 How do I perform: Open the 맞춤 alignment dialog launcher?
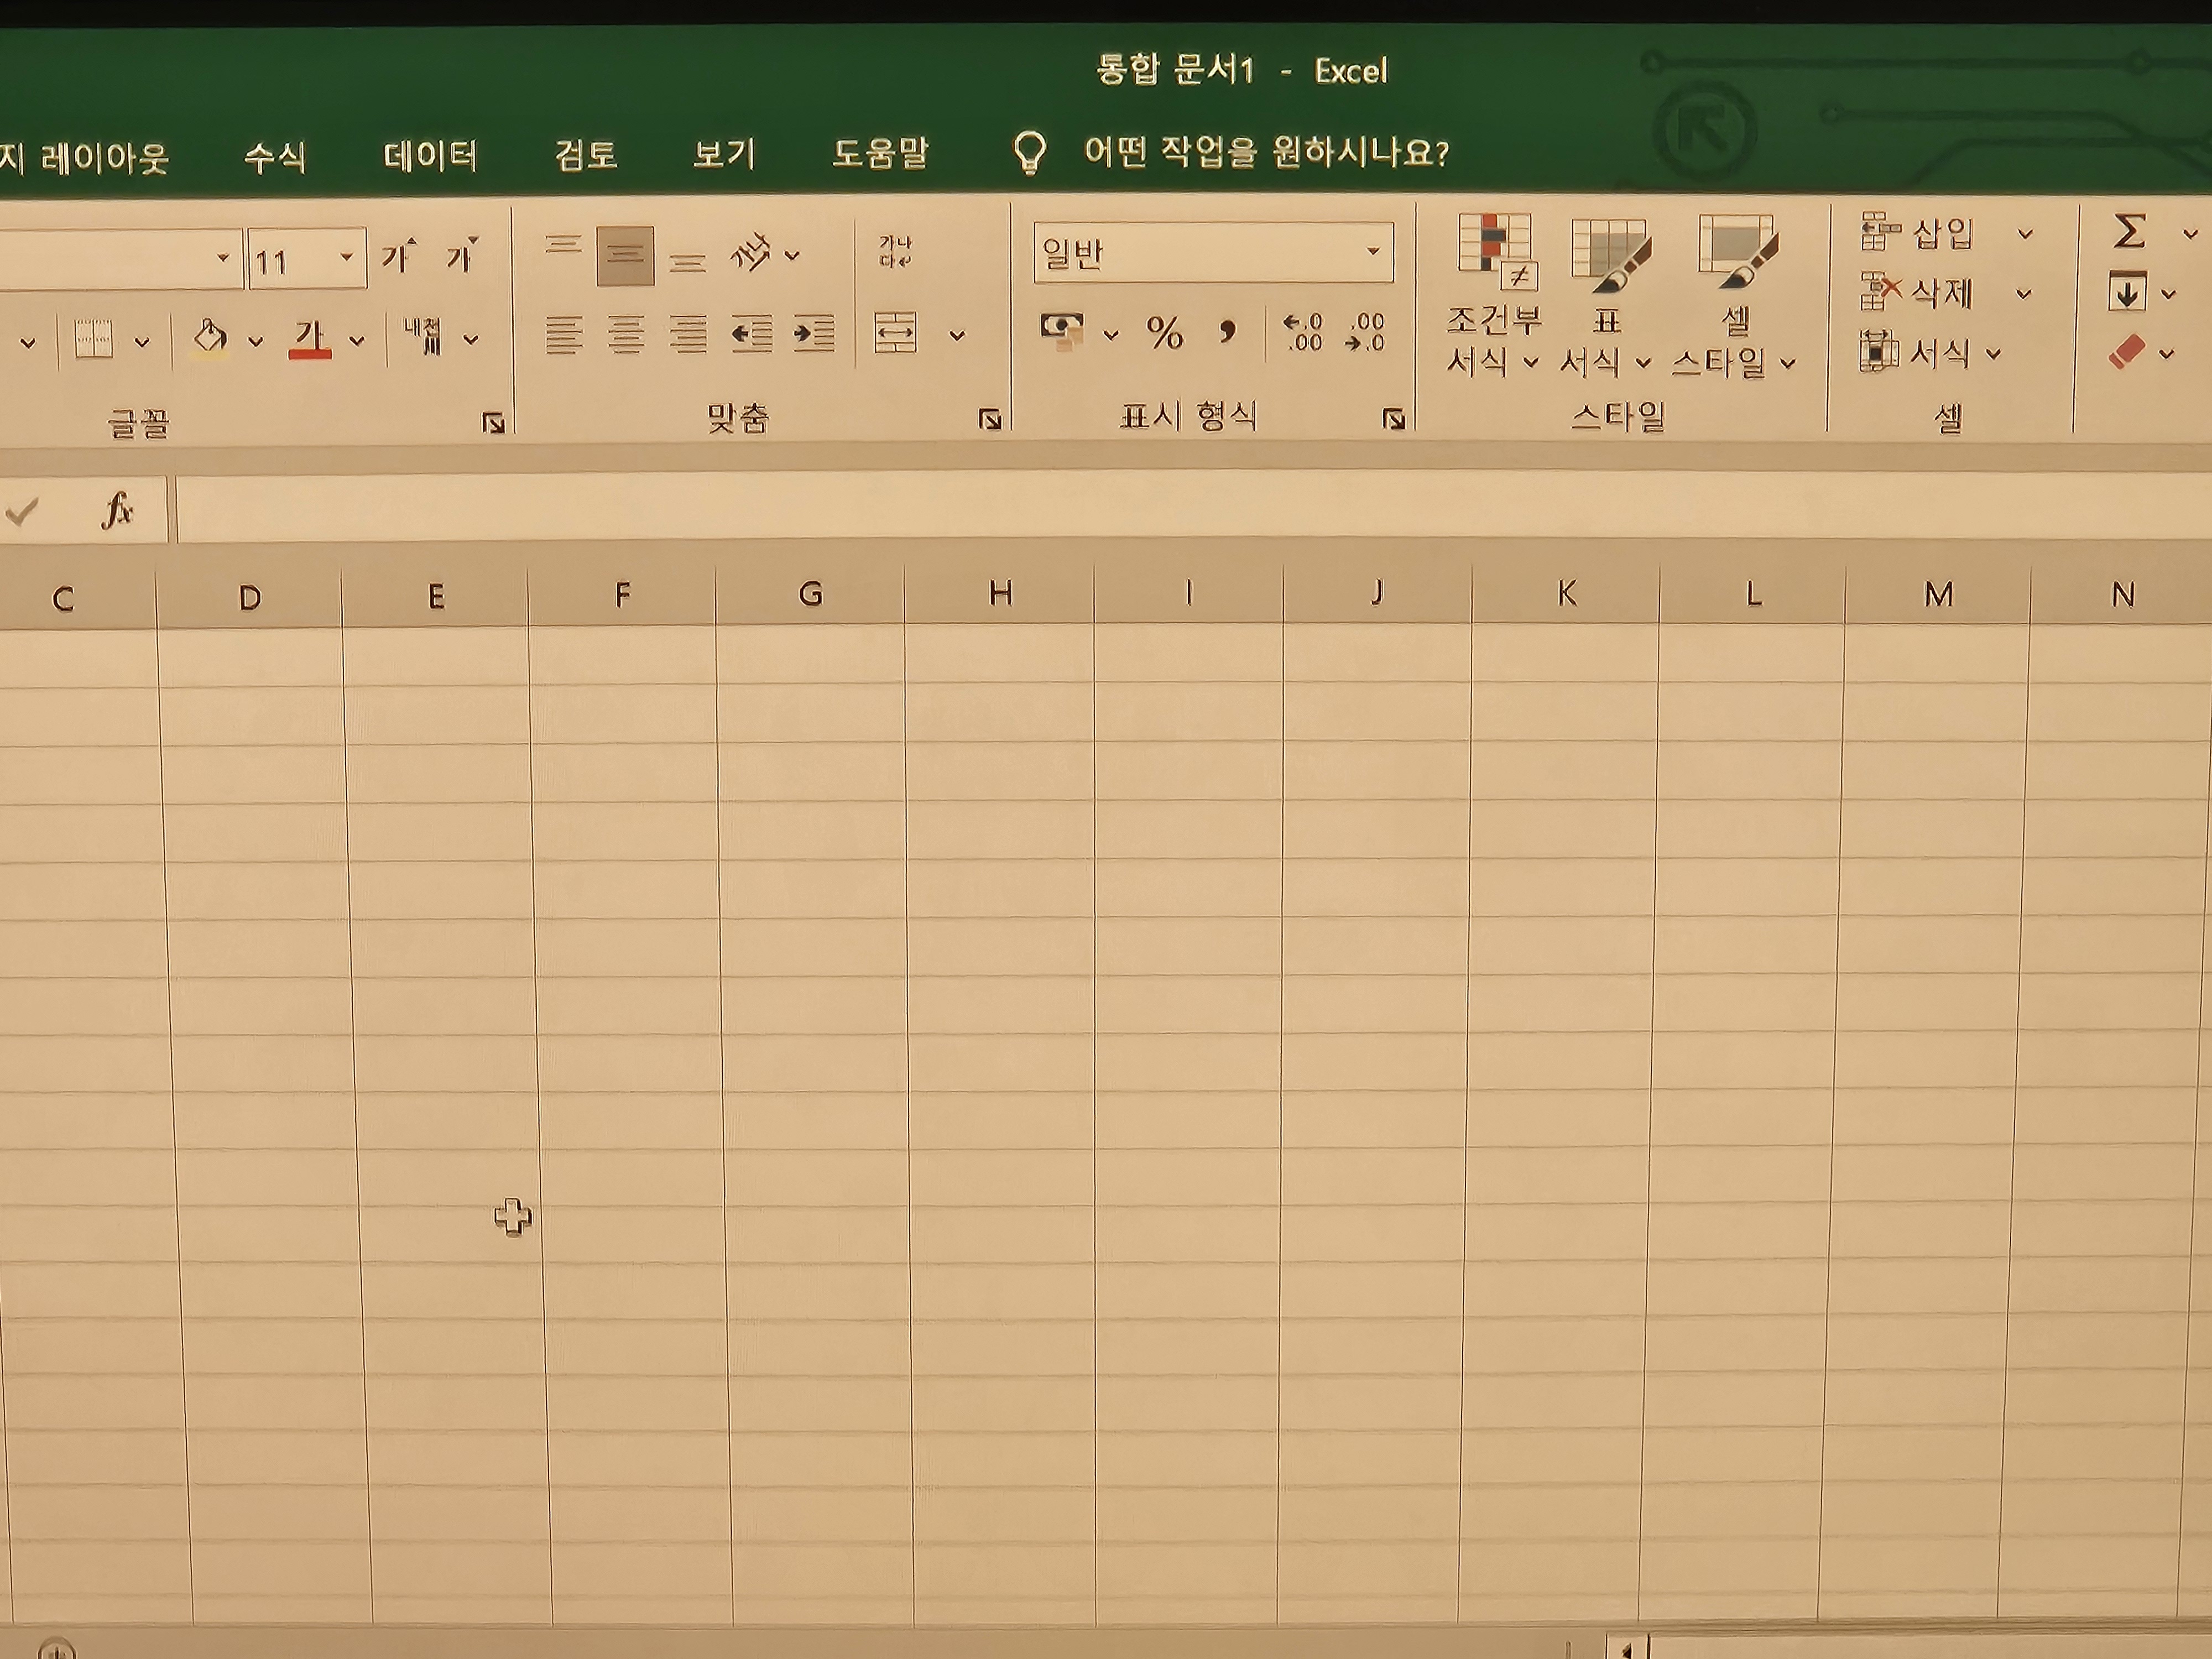[990, 419]
